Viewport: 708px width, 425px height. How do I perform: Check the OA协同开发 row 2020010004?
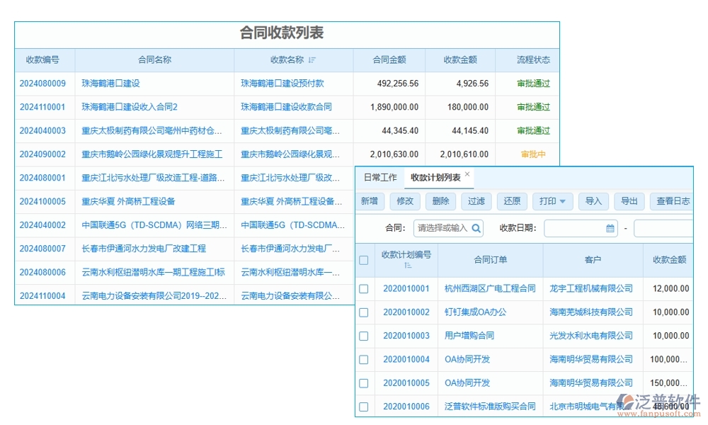364,359
